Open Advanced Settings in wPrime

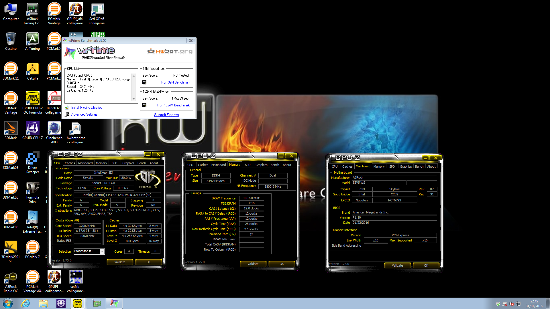pyautogui.click(x=84, y=114)
